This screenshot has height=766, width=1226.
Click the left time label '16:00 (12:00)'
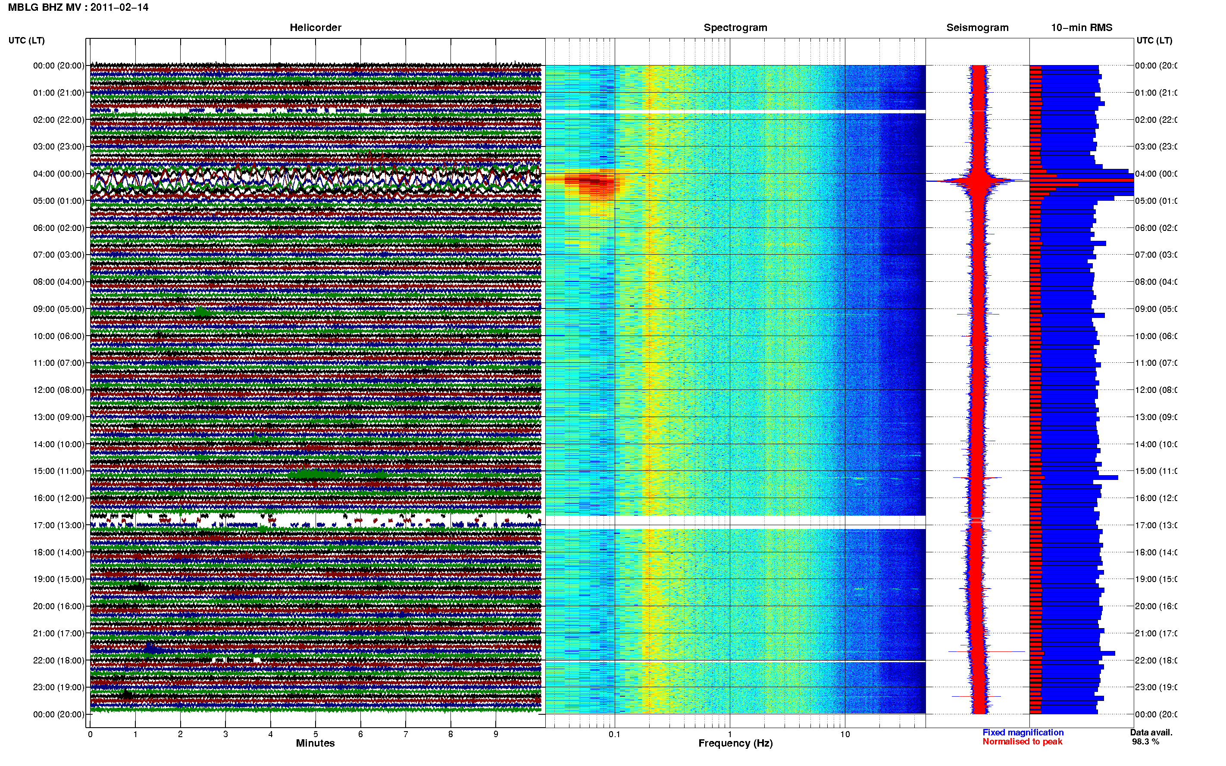(x=59, y=498)
